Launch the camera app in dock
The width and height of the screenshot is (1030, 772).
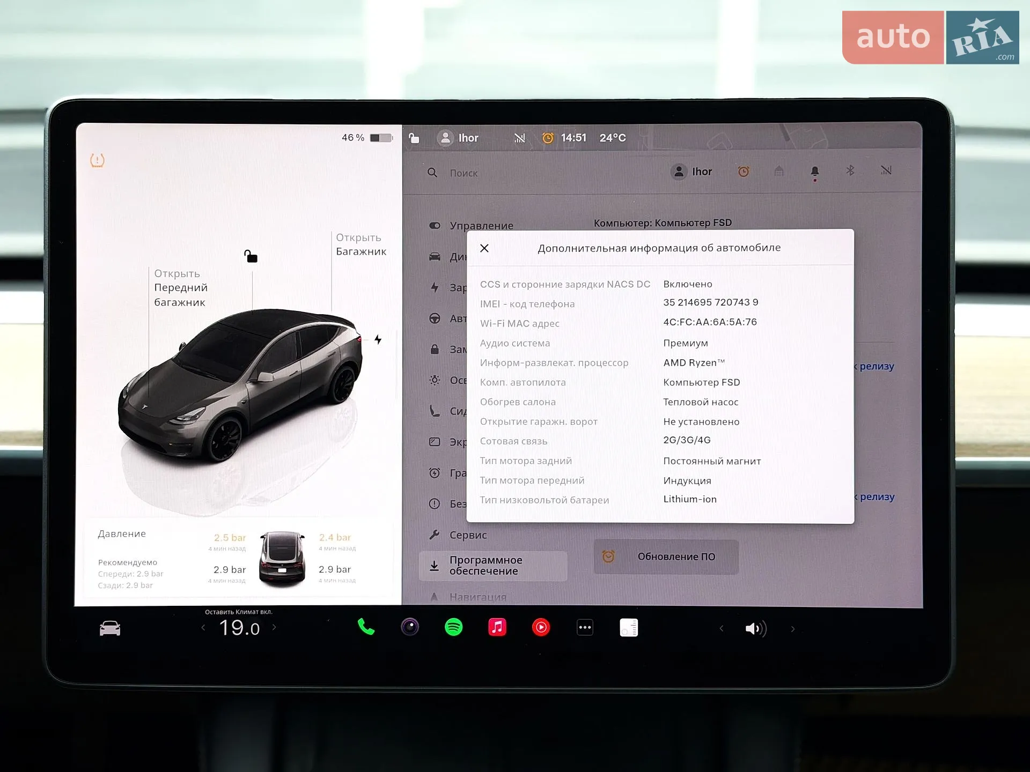pos(410,627)
